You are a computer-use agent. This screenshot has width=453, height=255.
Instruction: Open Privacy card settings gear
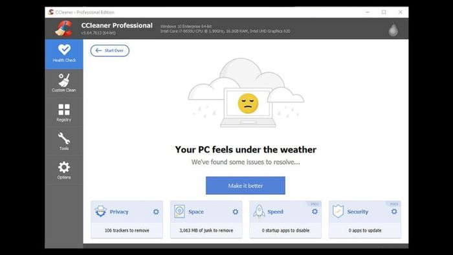(x=156, y=212)
